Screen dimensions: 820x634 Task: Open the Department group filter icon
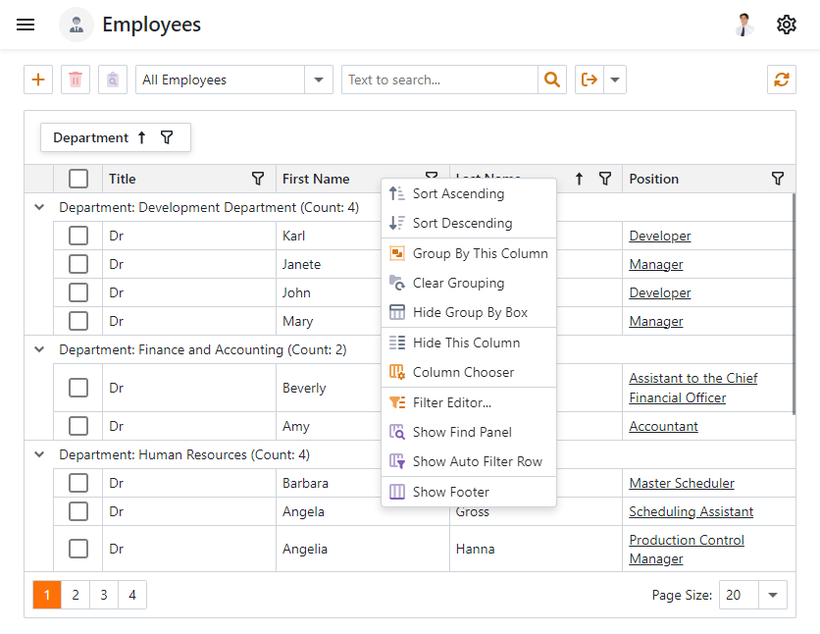point(167,137)
